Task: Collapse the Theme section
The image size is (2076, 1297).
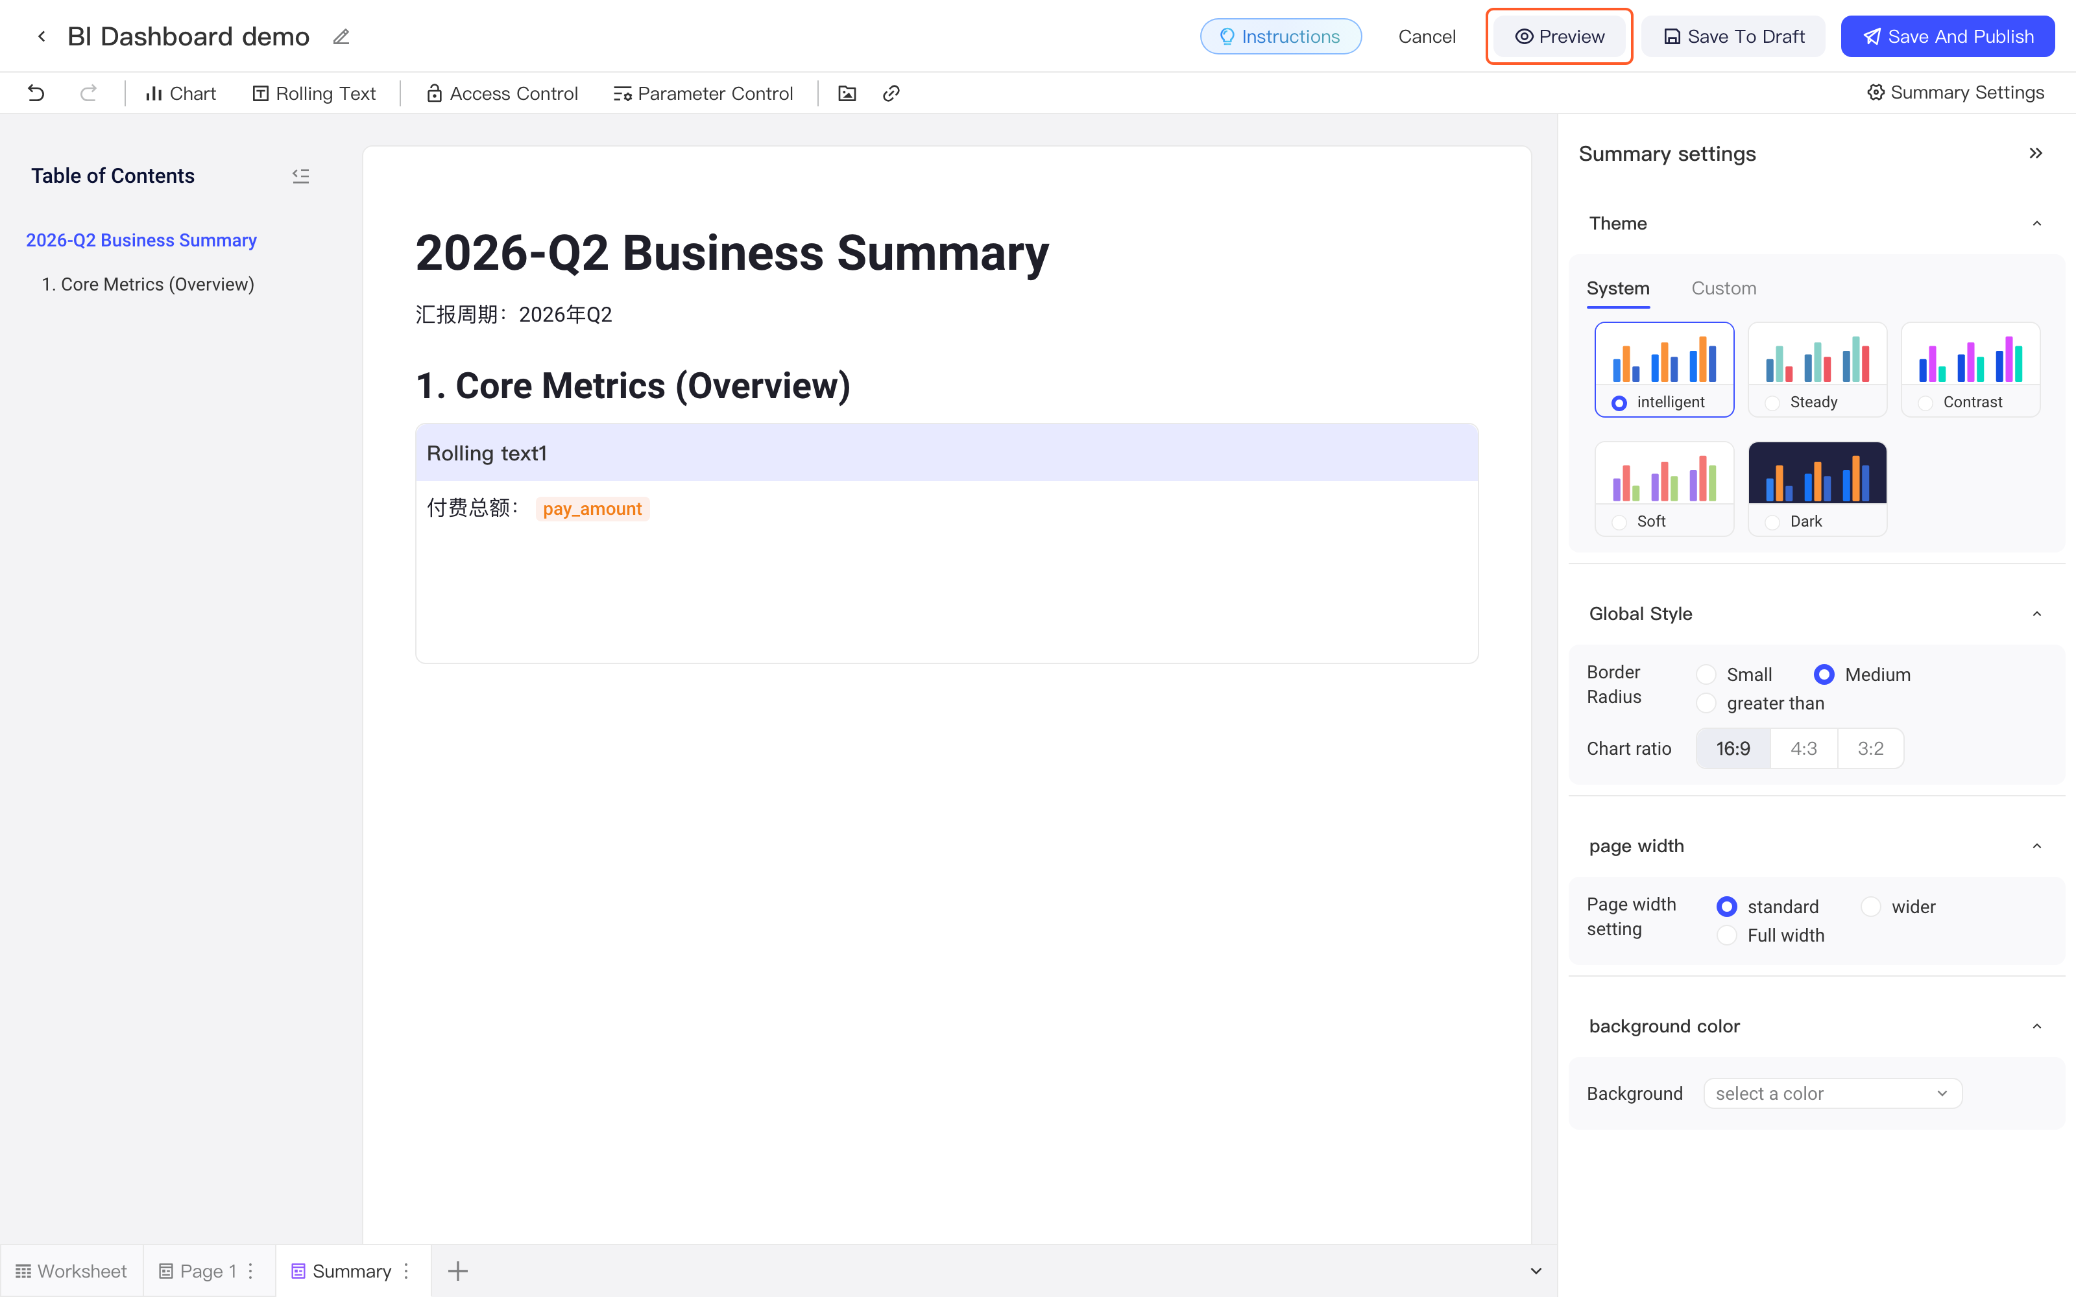Action: 2036,224
